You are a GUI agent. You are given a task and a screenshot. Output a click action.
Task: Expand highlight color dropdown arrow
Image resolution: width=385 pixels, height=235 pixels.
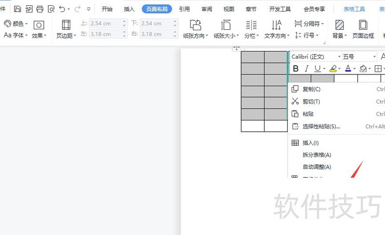pyautogui.click(x=339, y=69)
